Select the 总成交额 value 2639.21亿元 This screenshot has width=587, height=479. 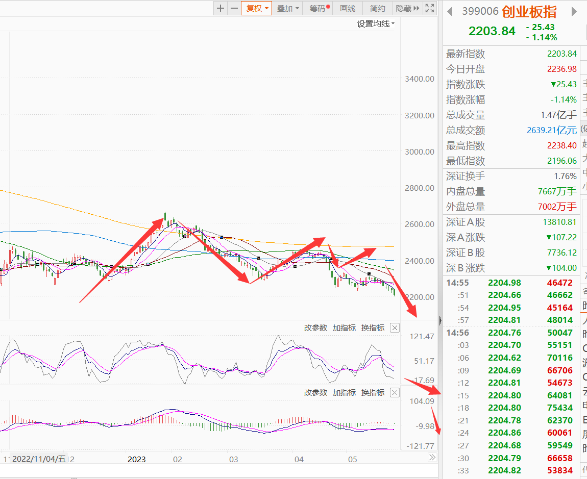coord(552,130)
